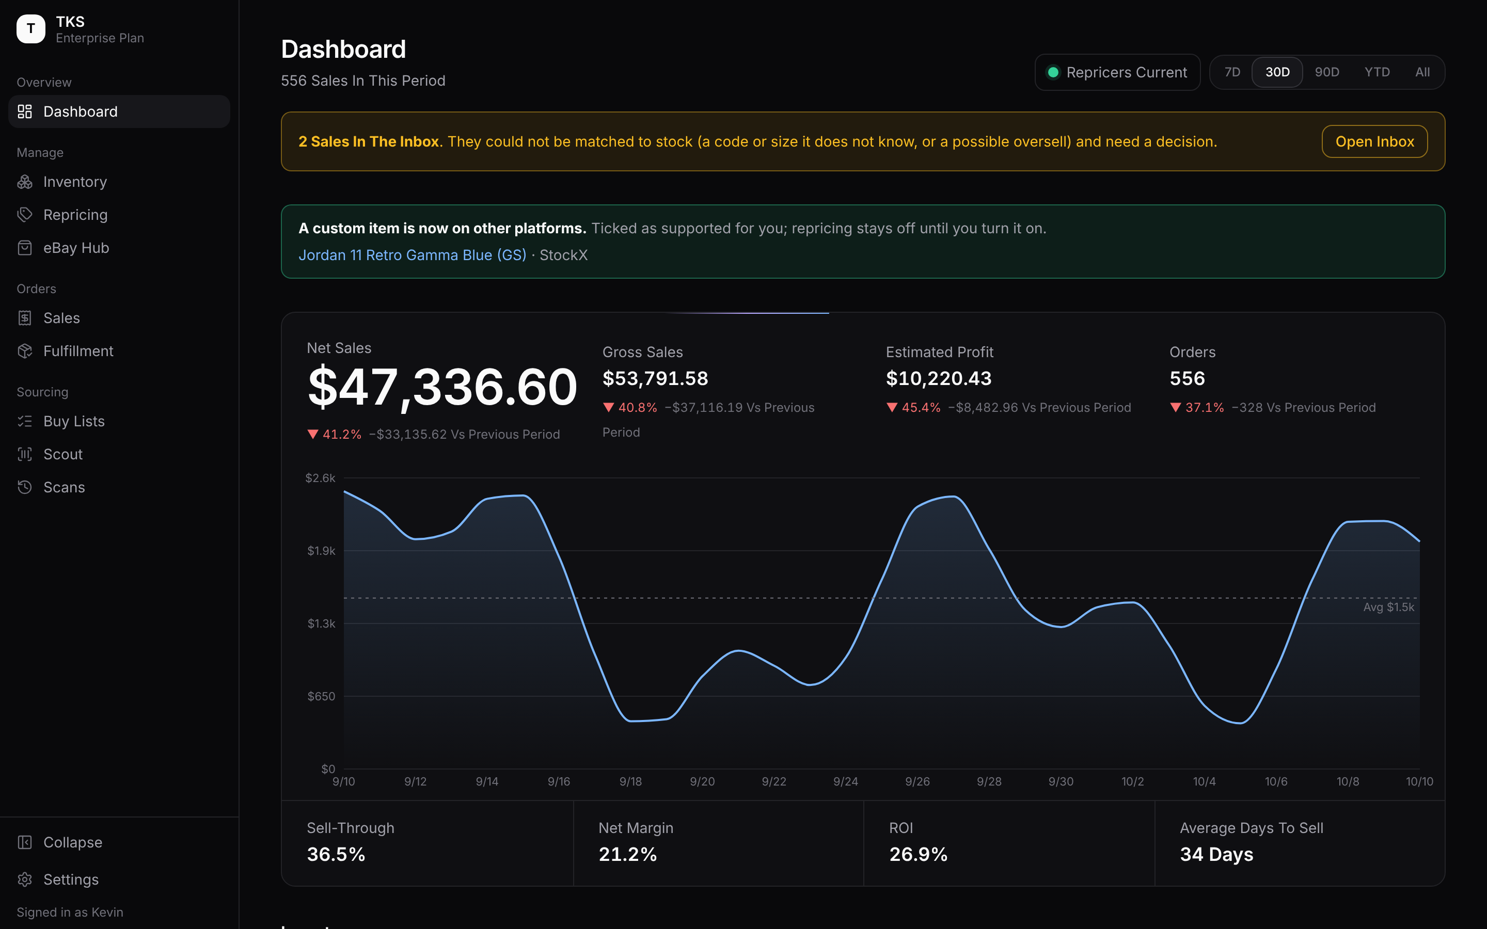This screenshot has height=929, width=1487.
Task: Click the Orders 556 value
Action: tap(1187, 378)
